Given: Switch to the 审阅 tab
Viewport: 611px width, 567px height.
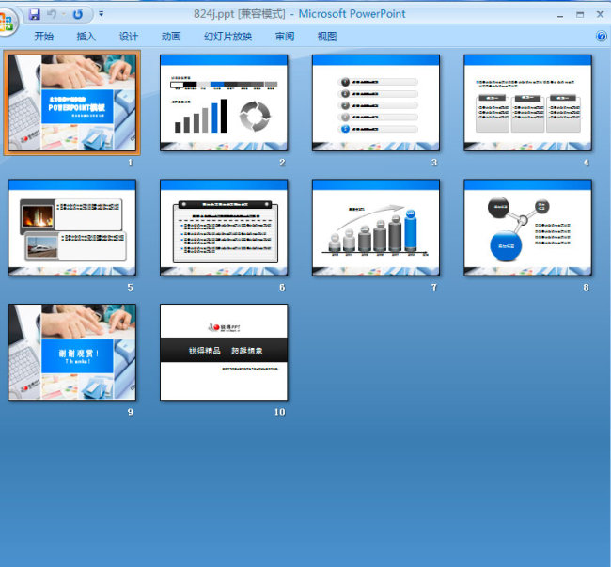Looking at the screenshot, I should coord(285,37).
